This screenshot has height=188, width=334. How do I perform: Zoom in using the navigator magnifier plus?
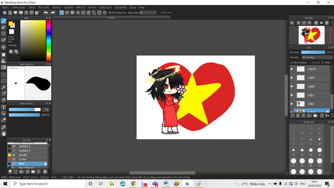298,23
